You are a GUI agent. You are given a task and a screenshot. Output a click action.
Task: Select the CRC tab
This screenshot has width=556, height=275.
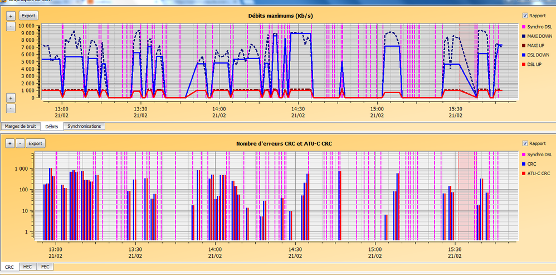click(9, 267)
